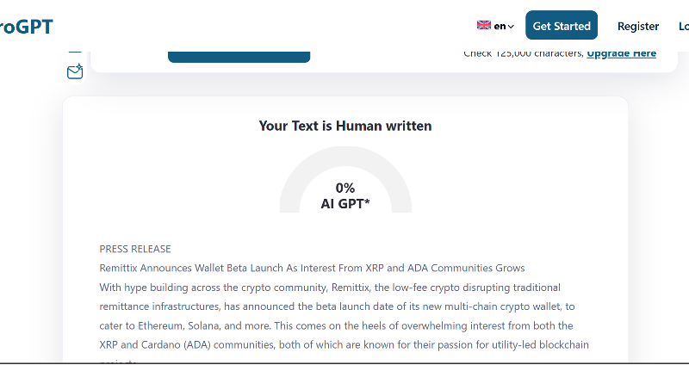Open the partially visible Login link
The height and width of the screenshot is (365, 689).
click(684, 27)
